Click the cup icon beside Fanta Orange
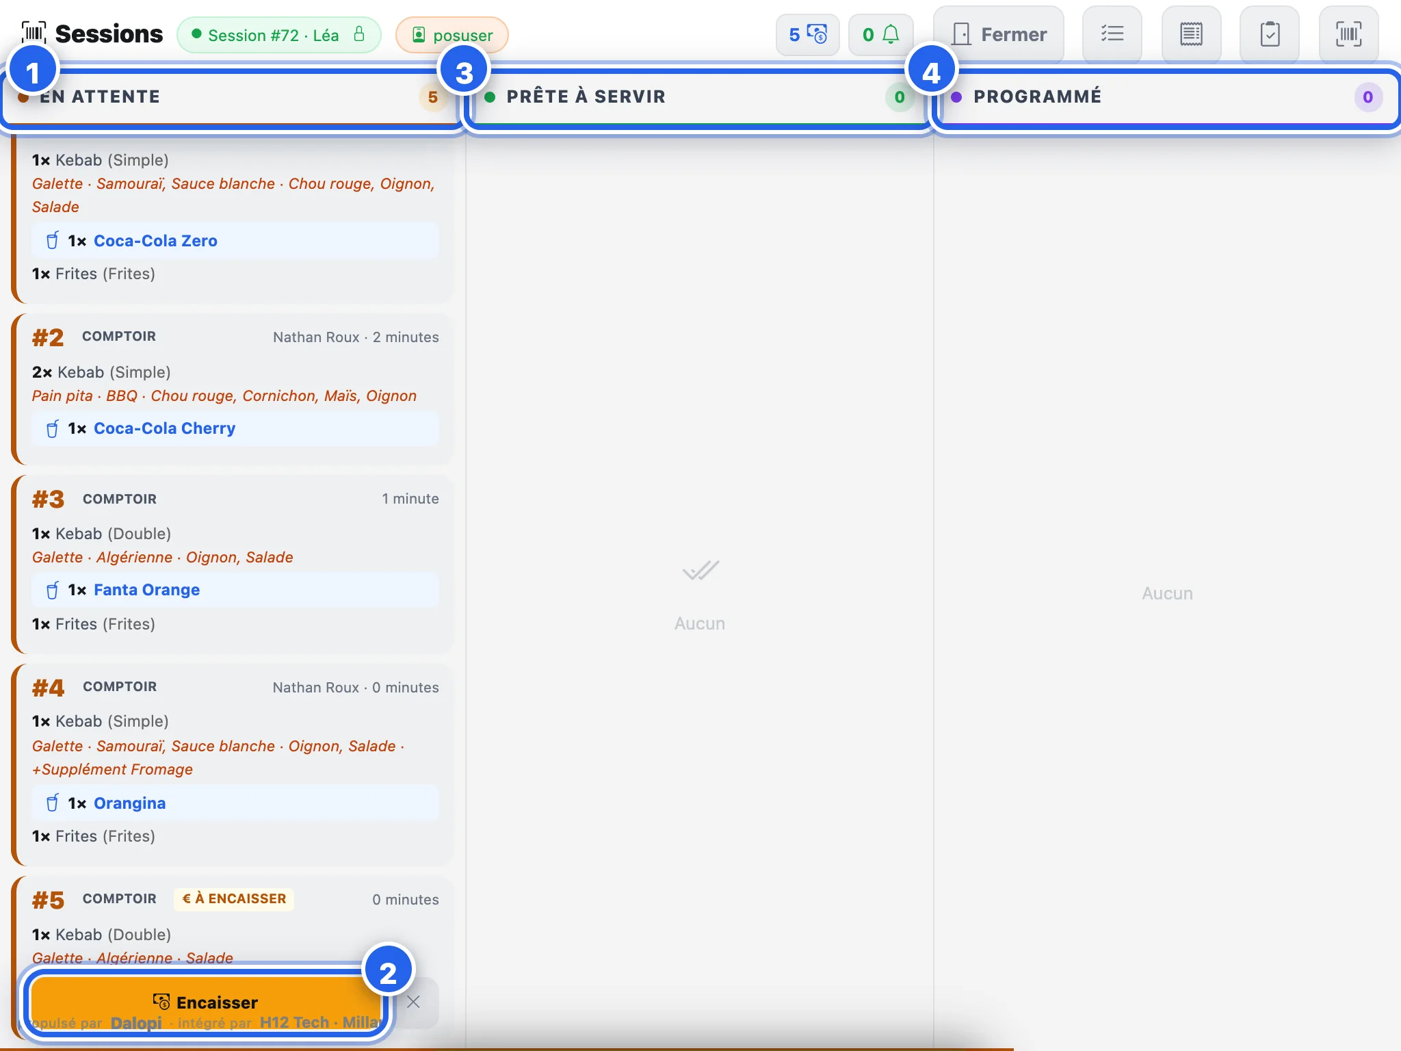The height and width of the screenshot is (1051, 1401). click(x=52, y=590)
